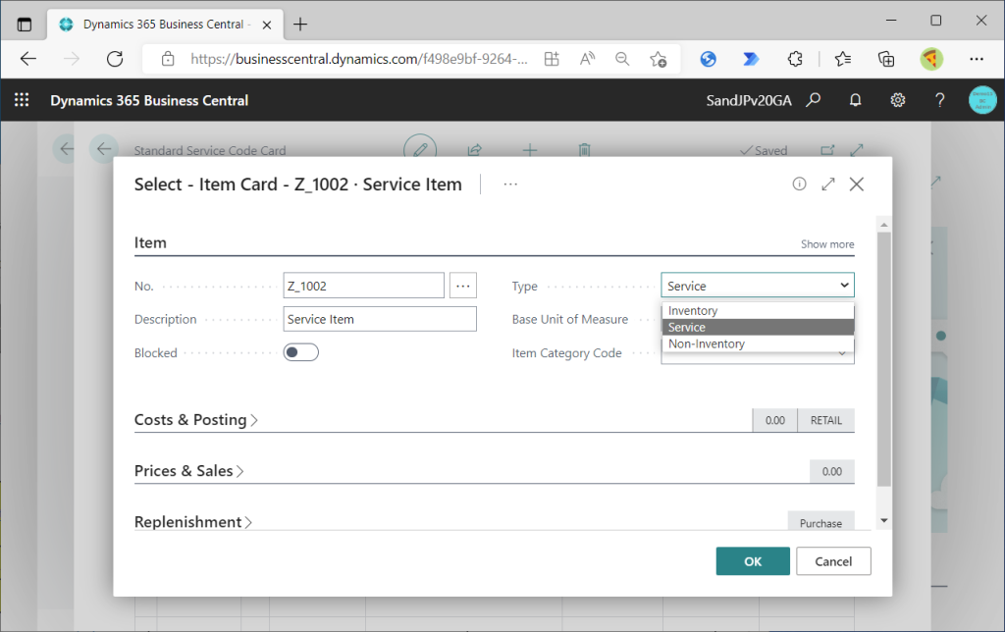Select Service from the Type list
1005x632 pixels.
point(758,327)
